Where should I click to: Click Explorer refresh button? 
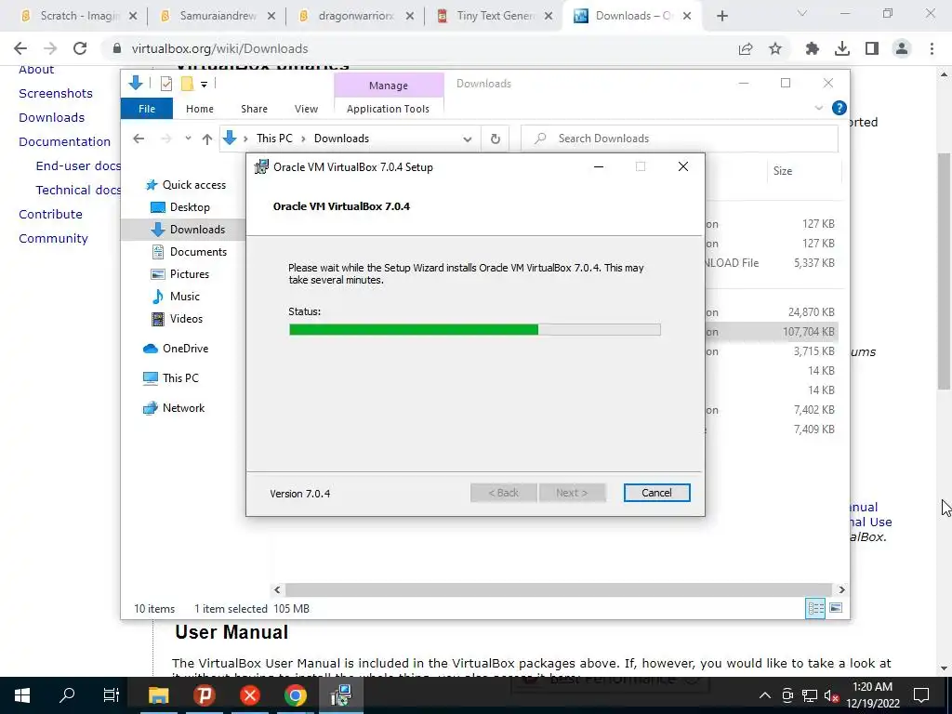click(x=496, y=139)
